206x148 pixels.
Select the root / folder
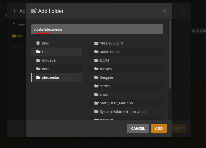(x=56, y=52)
